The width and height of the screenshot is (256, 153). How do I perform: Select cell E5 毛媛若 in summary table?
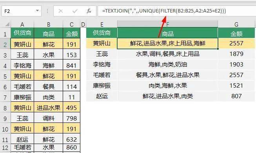[x=102, y=75]
